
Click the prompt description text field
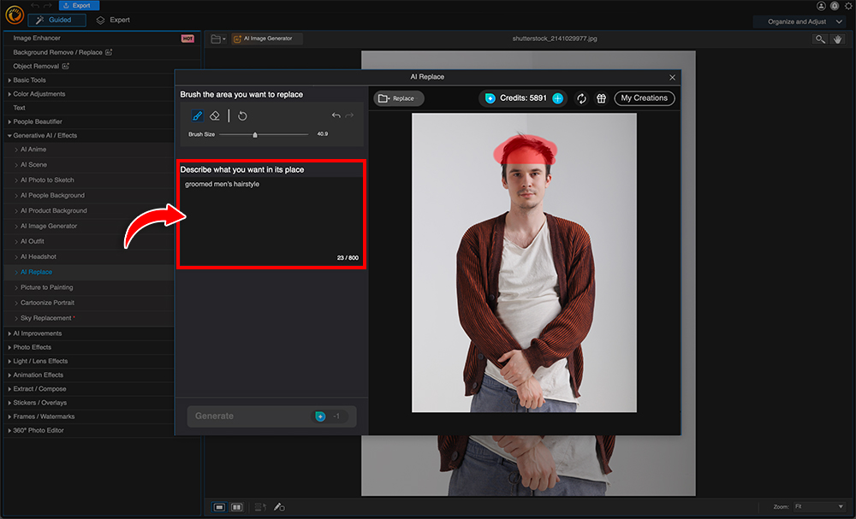coord(271,221)
